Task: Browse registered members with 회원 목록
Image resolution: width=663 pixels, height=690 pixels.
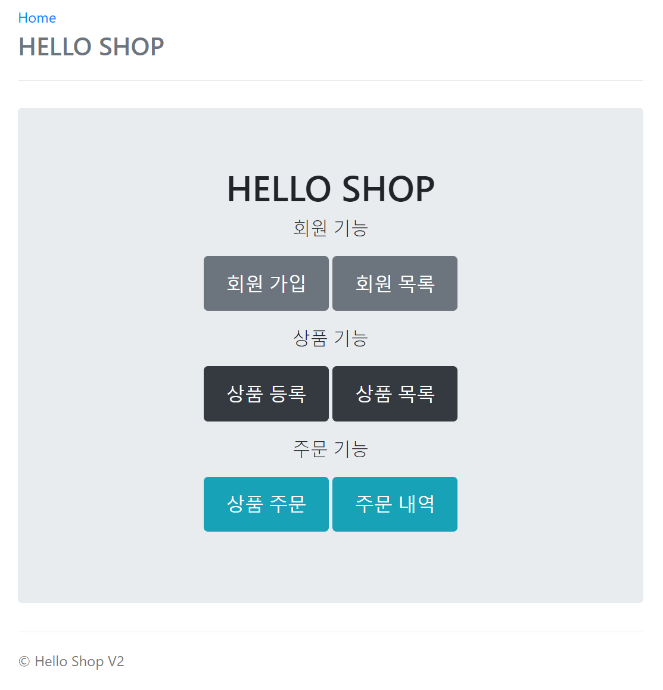Action: click(395, 283)
